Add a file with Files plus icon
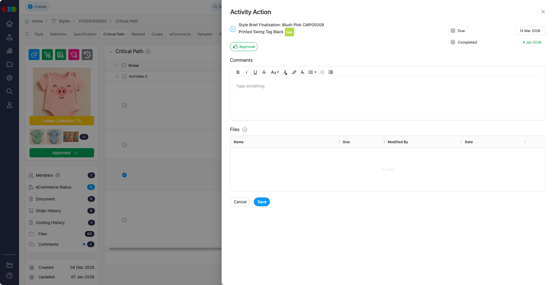The image size is (554, 285). [245, 130]
